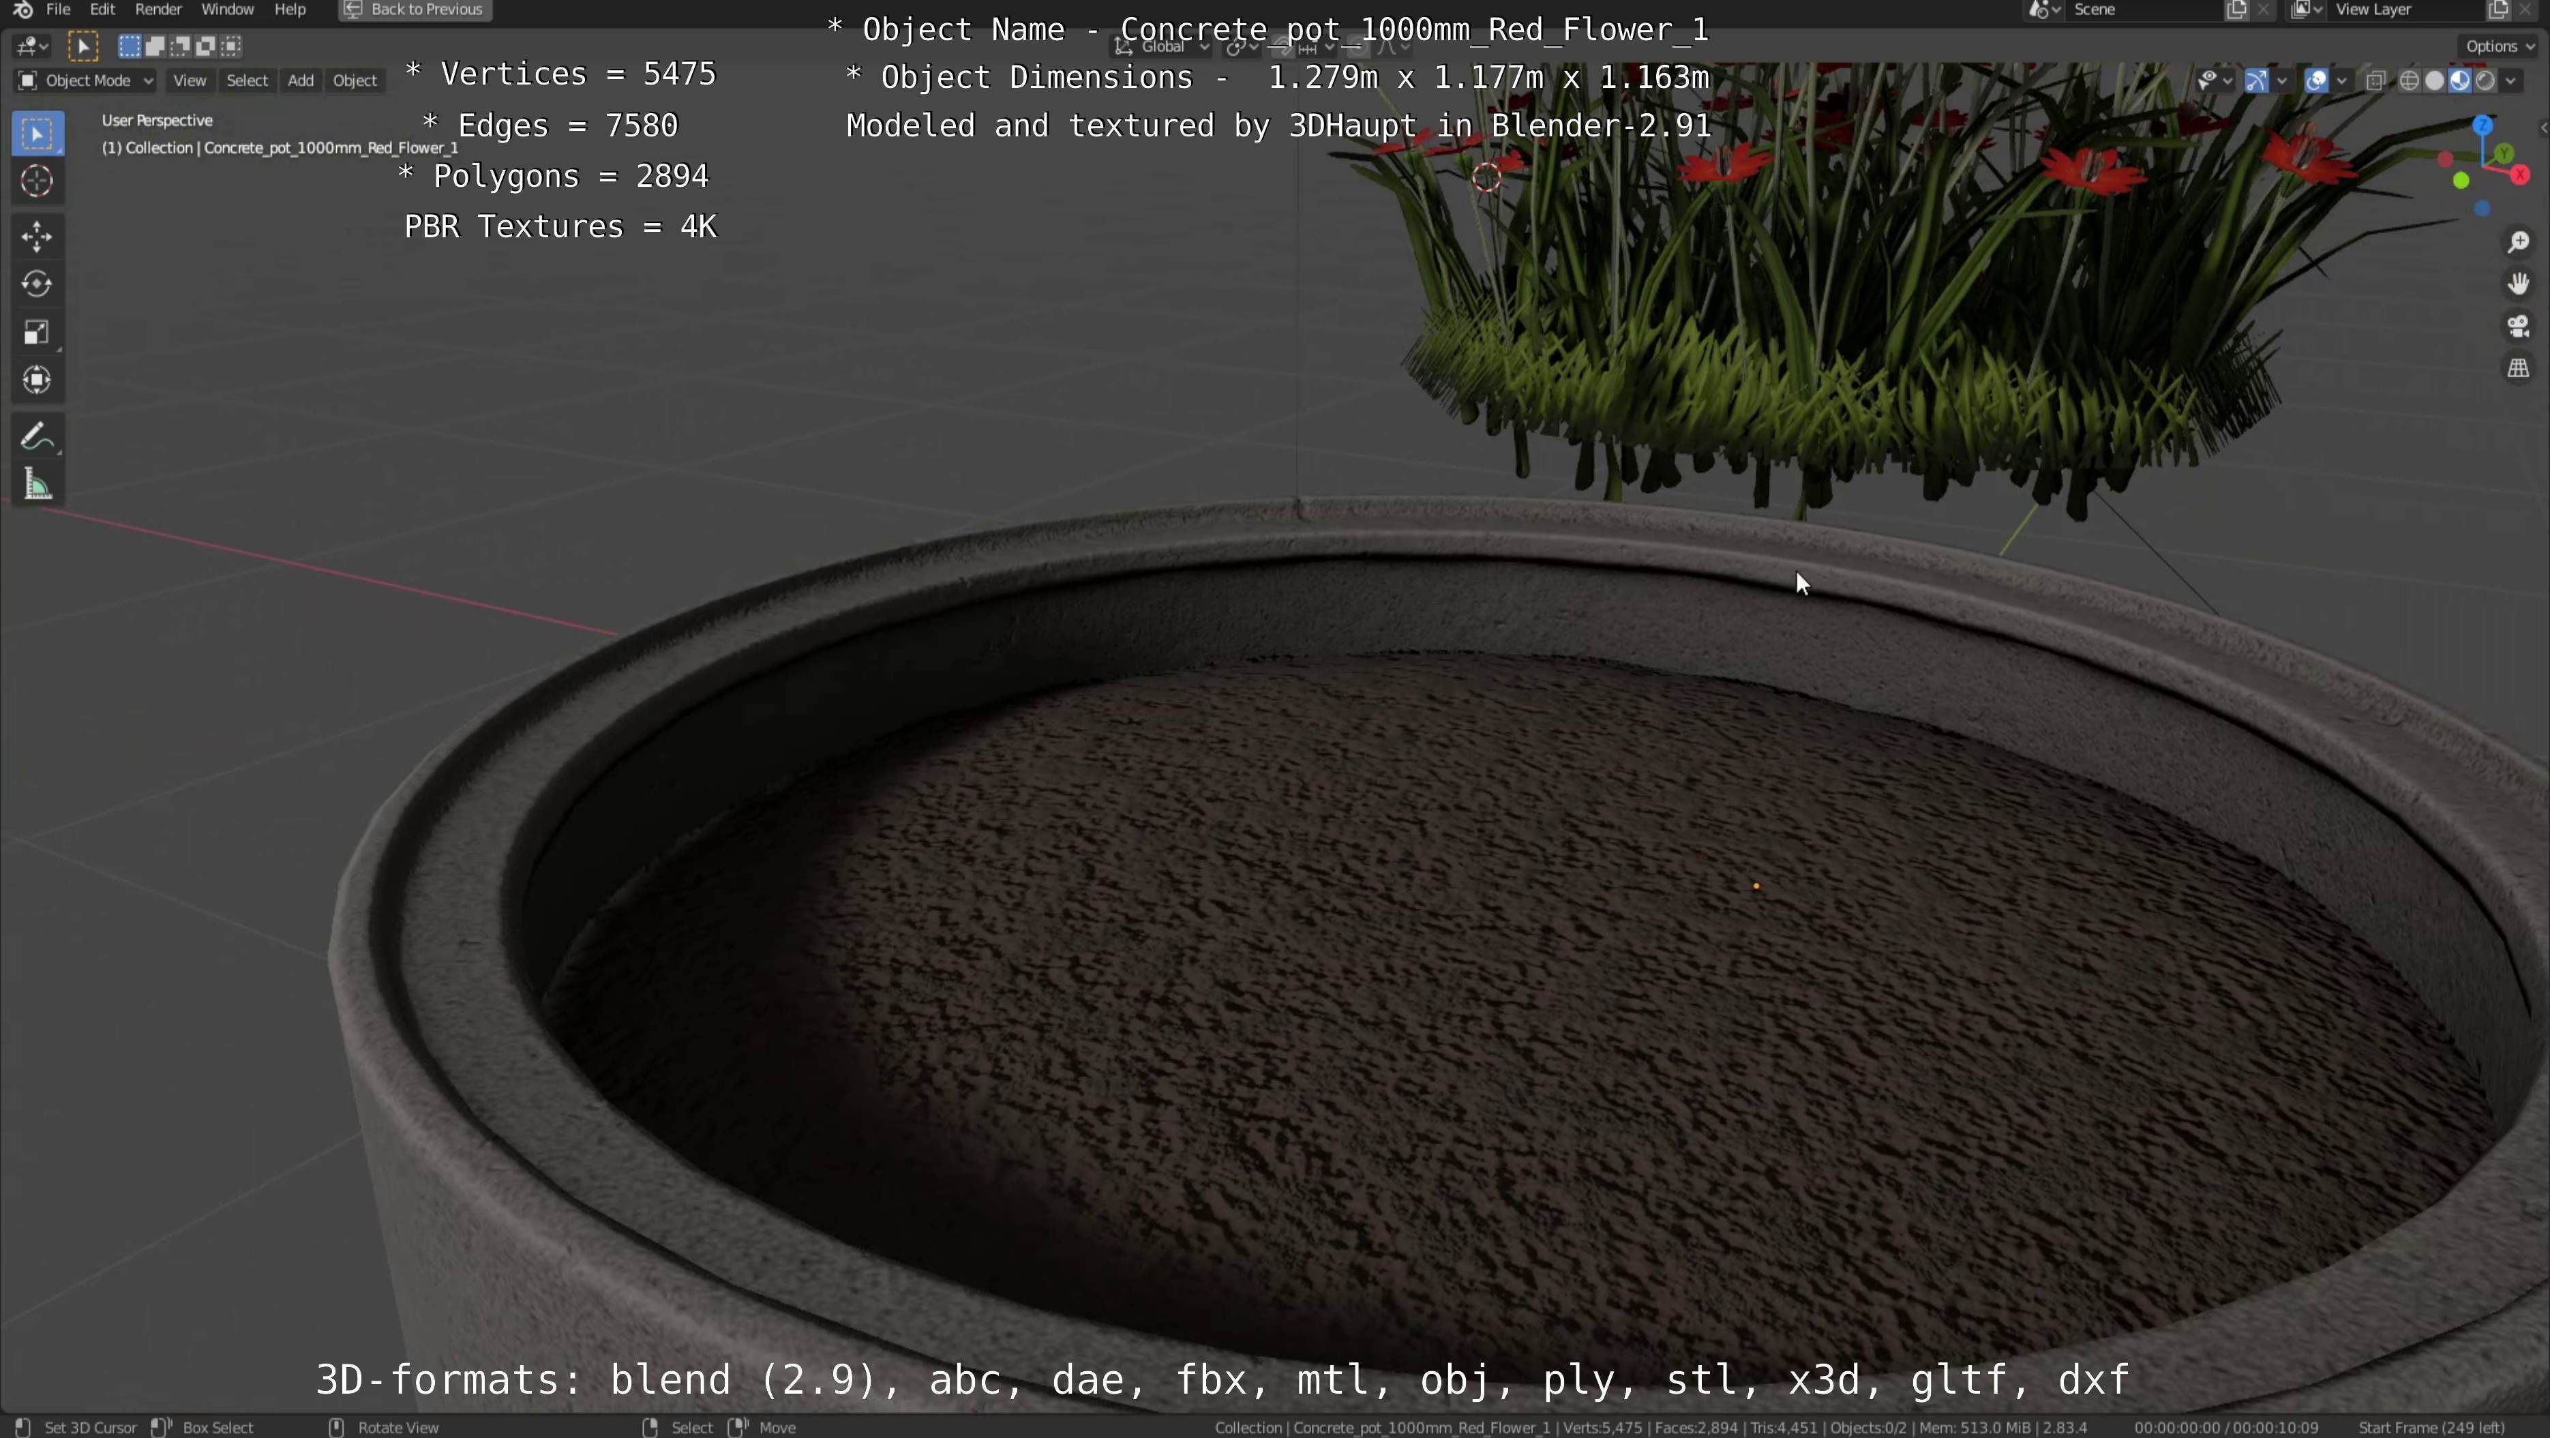This screenshot has height=1438, width=2550.
Task: Open the viewport Object menu
Action: (355, 81)
